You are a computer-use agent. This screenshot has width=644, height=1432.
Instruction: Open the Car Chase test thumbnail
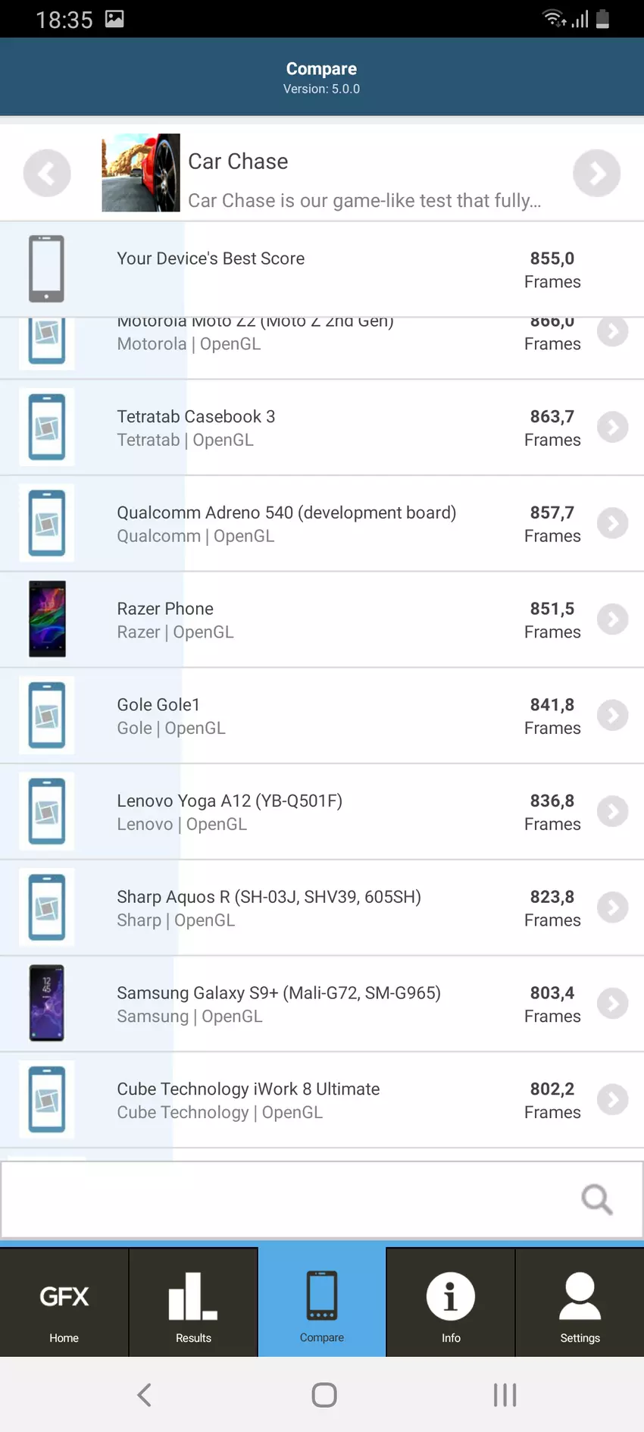pyautogui.click(x=141, y=173)
